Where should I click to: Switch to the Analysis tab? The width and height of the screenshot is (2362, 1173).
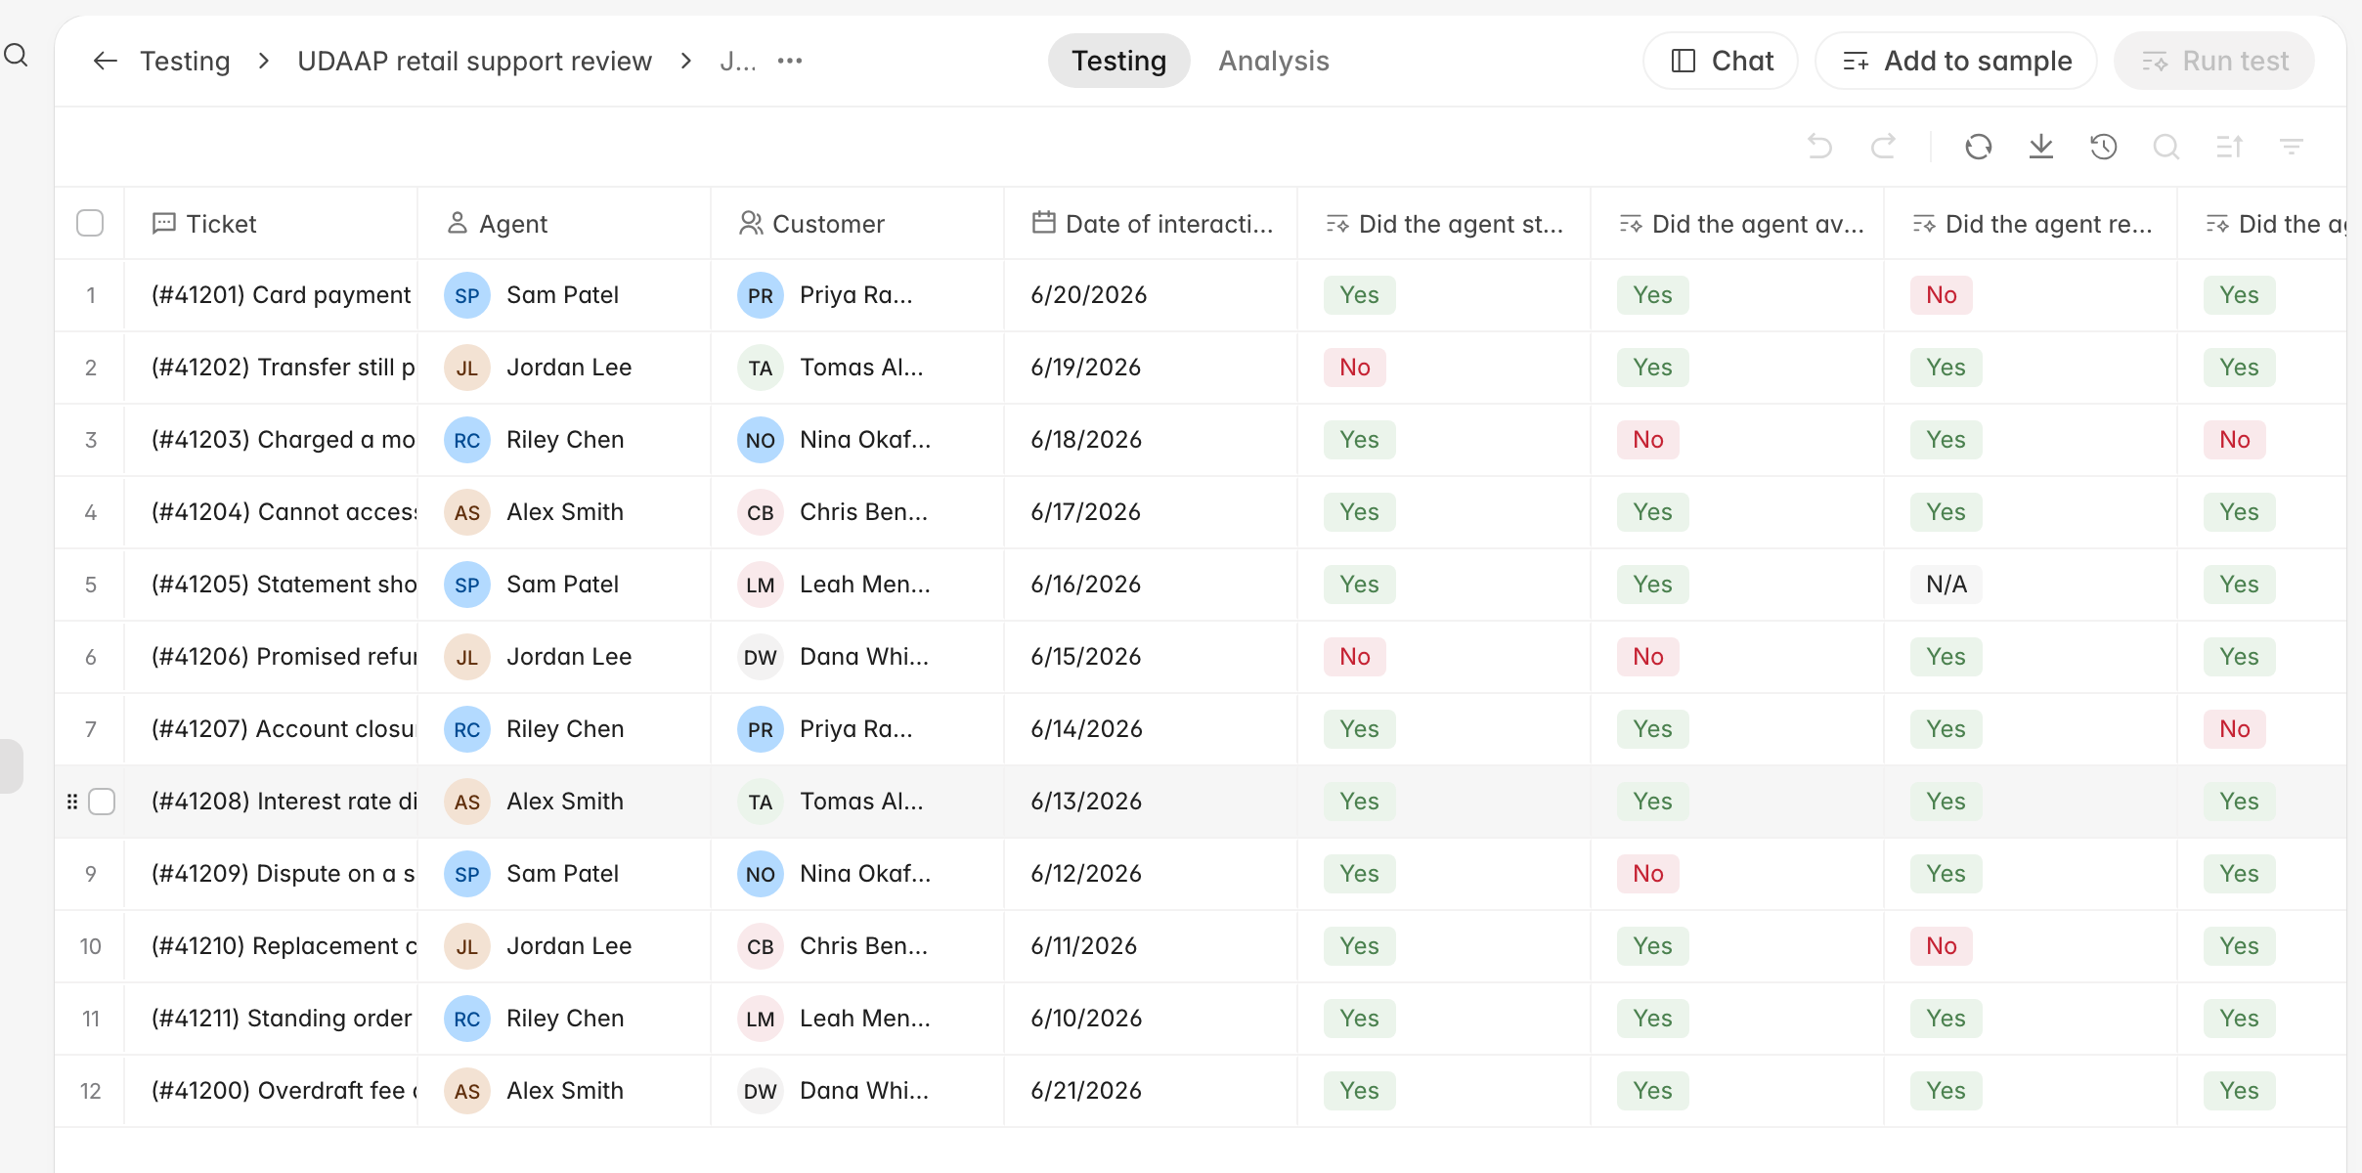pos(1274,61)
